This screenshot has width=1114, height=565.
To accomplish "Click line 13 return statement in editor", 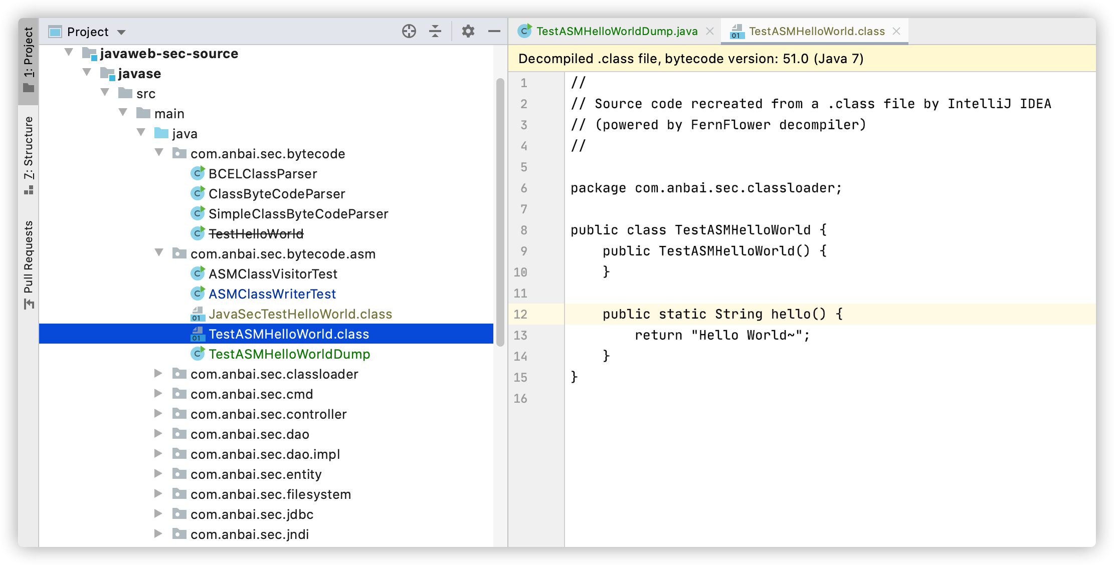I will point(722,335).
